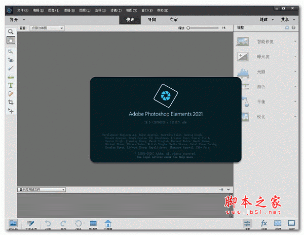Viewport: 304px width, 235px height.
Task: Open the 窗口 menu
Action: (x=147, y=10)
